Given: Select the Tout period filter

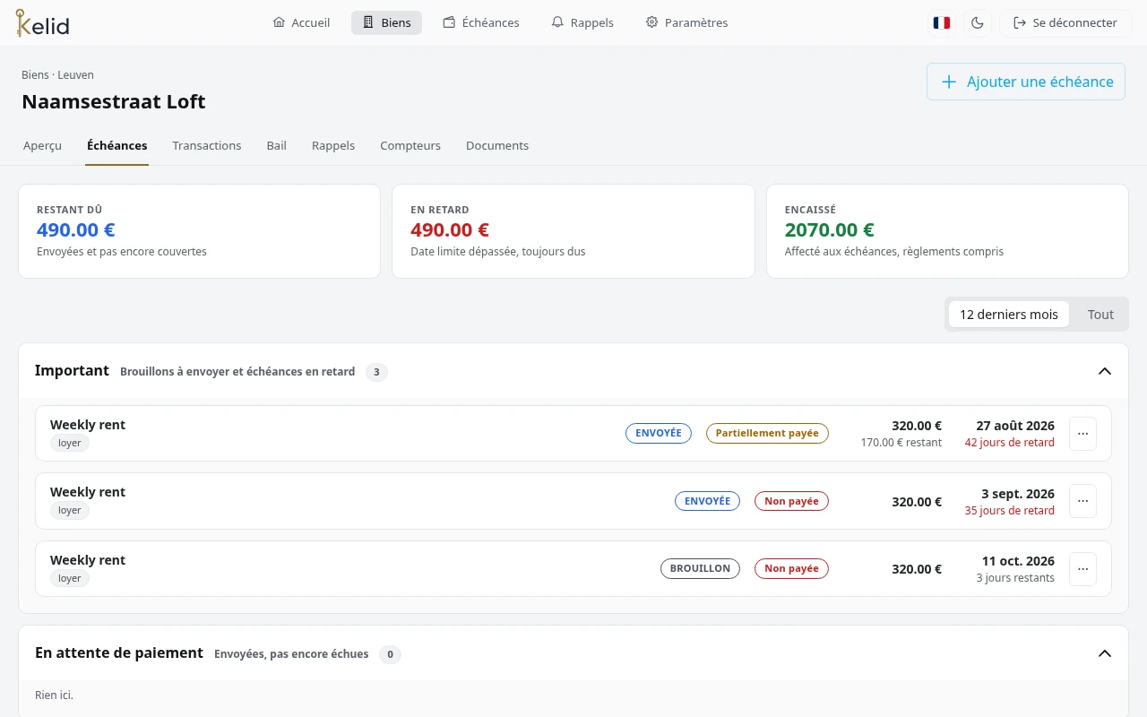Looking at the screenshot, I should point(1100,315).
